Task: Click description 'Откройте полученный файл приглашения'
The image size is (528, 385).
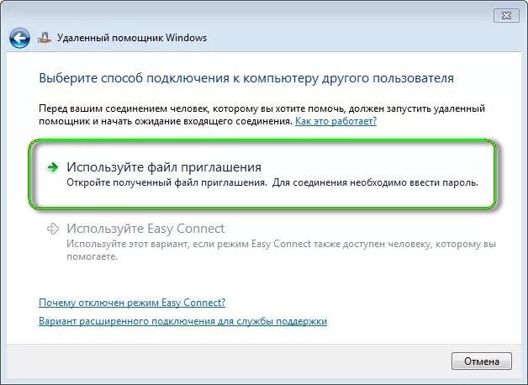Action: pos(166,182)
